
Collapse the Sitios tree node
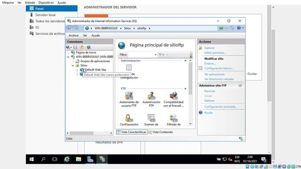coord(73,66)
